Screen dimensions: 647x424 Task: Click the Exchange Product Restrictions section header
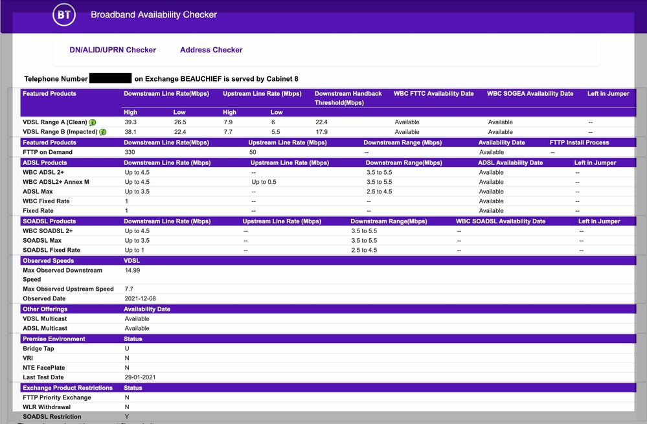pos(68,388)
